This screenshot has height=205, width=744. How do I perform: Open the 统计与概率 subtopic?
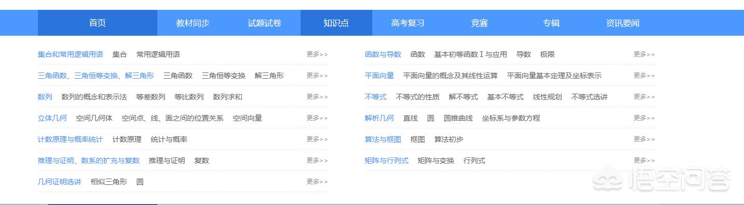click(169, 139)
